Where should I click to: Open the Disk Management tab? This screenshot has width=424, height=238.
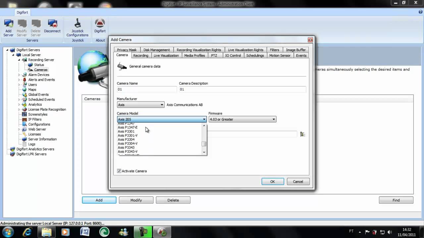[x=156, y=50]
